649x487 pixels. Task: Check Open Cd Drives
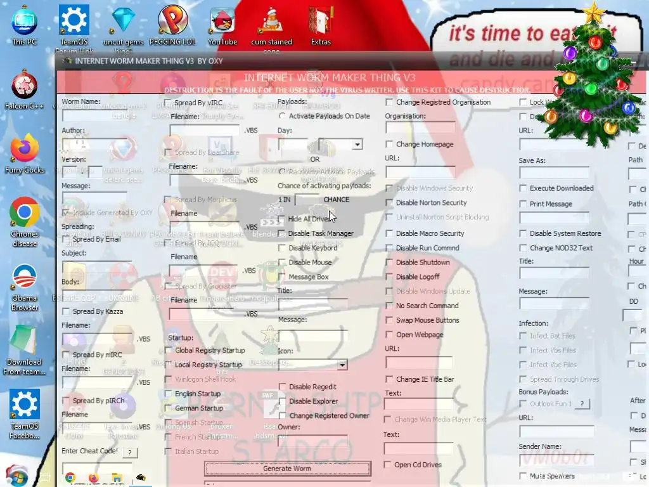click(x=387, y=465)
